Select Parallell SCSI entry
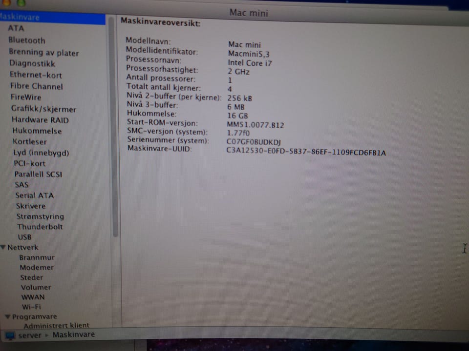 pos(38,175)
